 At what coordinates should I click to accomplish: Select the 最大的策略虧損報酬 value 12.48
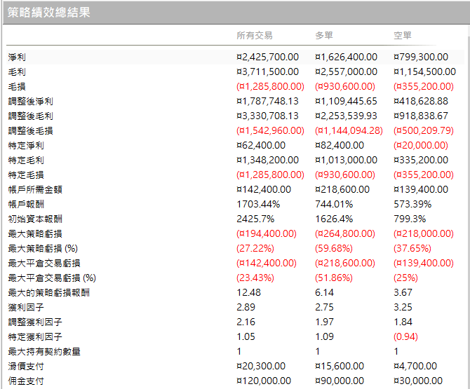pos(247,292)
